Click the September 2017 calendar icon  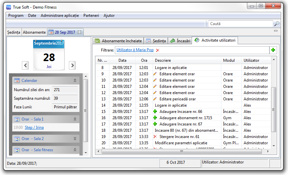tap(49, 54)
